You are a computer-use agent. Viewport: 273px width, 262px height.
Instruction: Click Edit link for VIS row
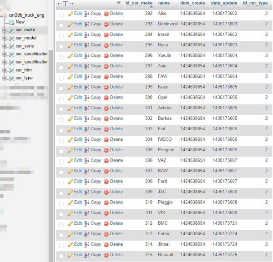tap(78, 213)
